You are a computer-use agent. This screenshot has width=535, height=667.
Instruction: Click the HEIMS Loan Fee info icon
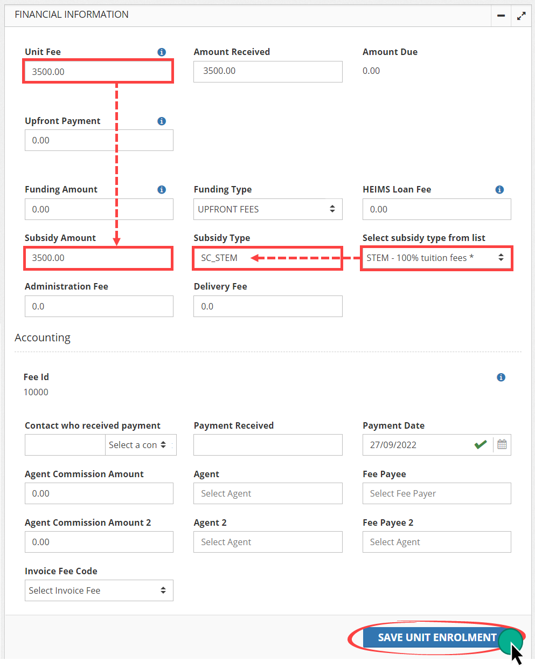pos(499,190)
